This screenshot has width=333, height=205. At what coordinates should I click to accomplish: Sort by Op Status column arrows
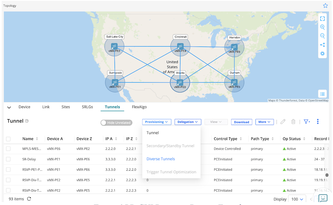tap(304, 139)
